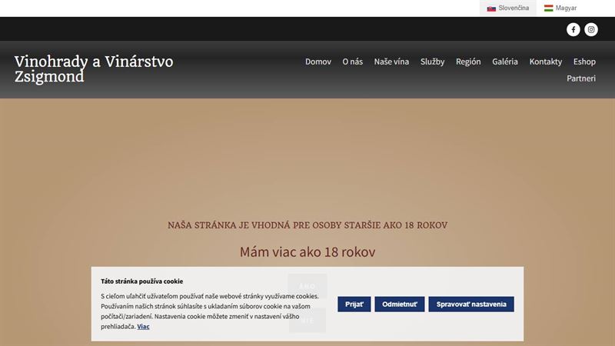Open the O nás page
Viewport: 615px width, 346px height.
tap(353, 62)
